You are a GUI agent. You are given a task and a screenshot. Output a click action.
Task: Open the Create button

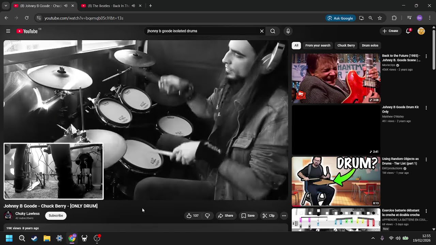click(390, 31)
